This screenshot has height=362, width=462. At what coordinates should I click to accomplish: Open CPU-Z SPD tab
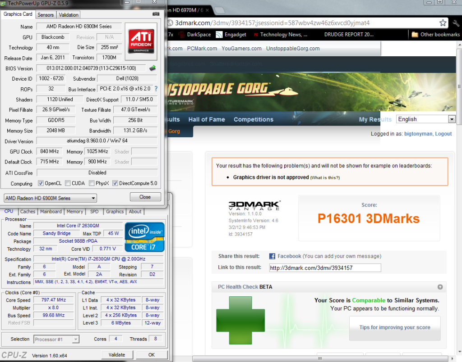[x=94, y=212]
